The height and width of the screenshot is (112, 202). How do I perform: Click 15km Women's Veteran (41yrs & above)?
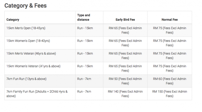(33, 66)
